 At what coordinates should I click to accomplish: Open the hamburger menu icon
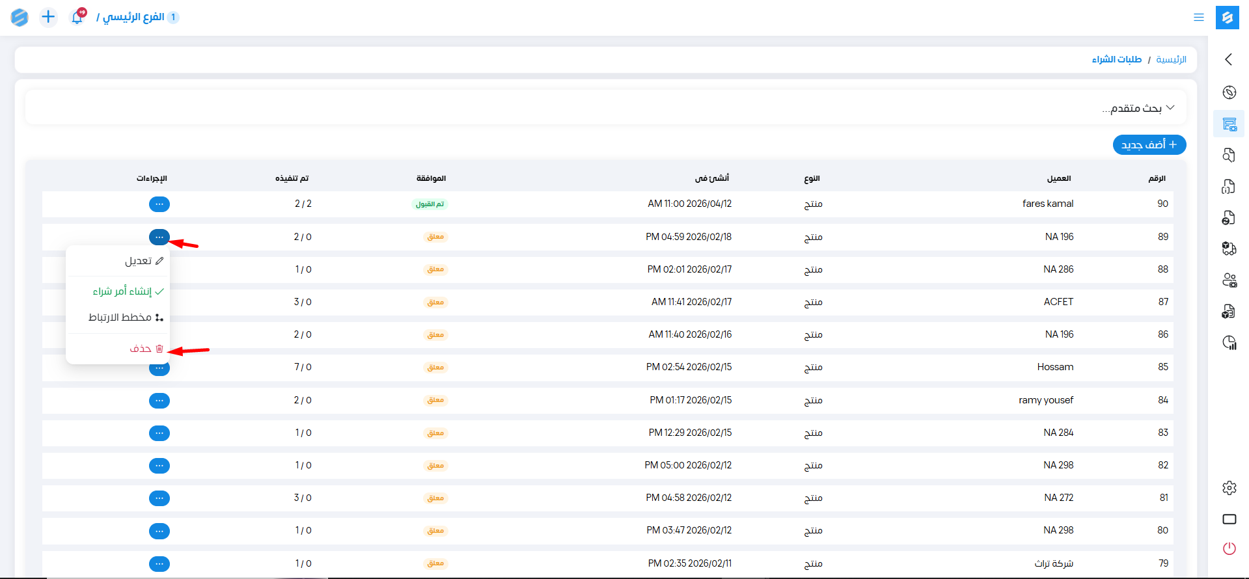click(1198, 18)
